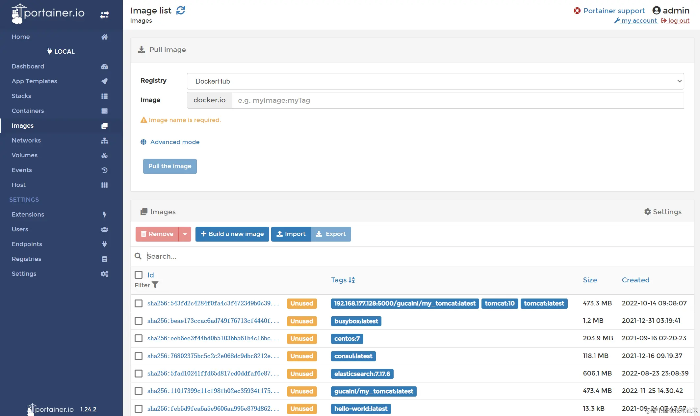Expand the Remove button dropdown arrow
The width and height of the screenshot is (700, 416).
185,234
